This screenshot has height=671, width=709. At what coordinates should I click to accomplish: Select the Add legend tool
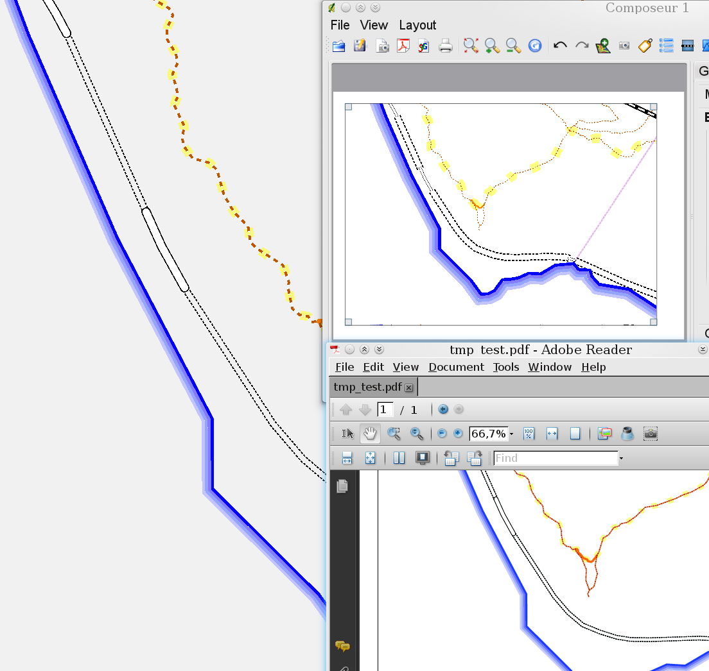point(666,46)
